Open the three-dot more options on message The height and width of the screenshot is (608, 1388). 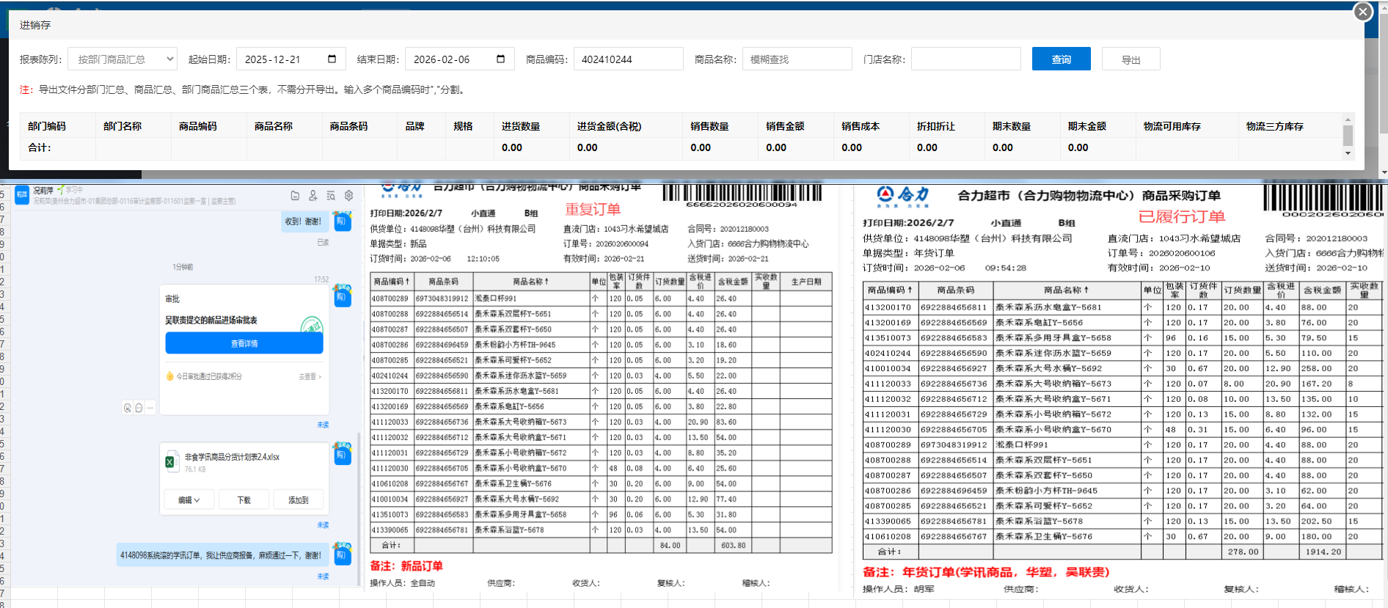150,408
